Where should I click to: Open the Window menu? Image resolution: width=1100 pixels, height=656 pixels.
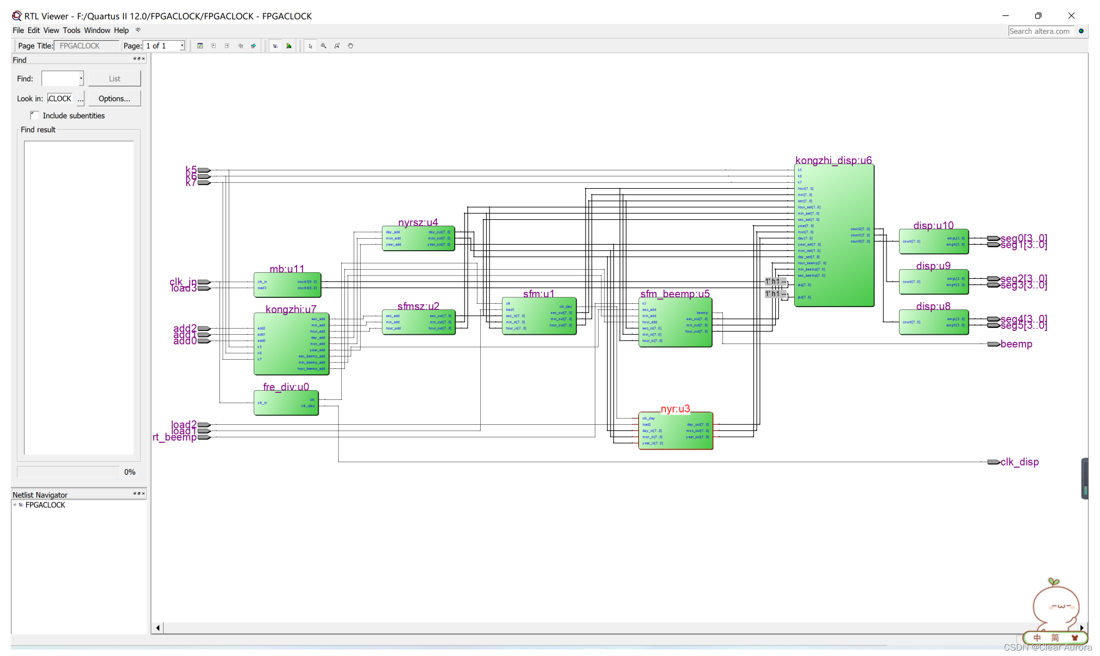[x=97, y=30]
